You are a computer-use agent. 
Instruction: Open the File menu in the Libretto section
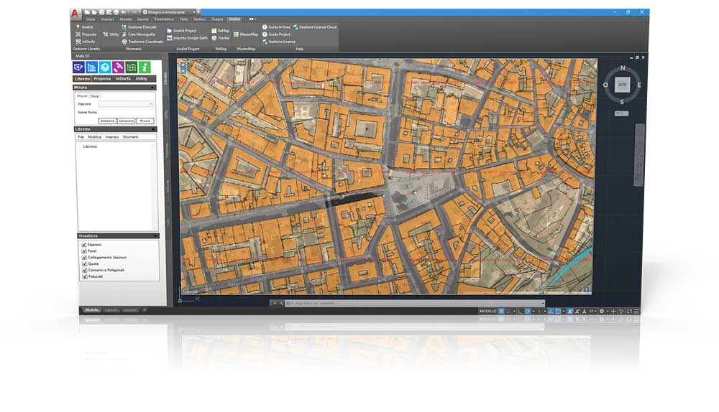pos(81,137)
